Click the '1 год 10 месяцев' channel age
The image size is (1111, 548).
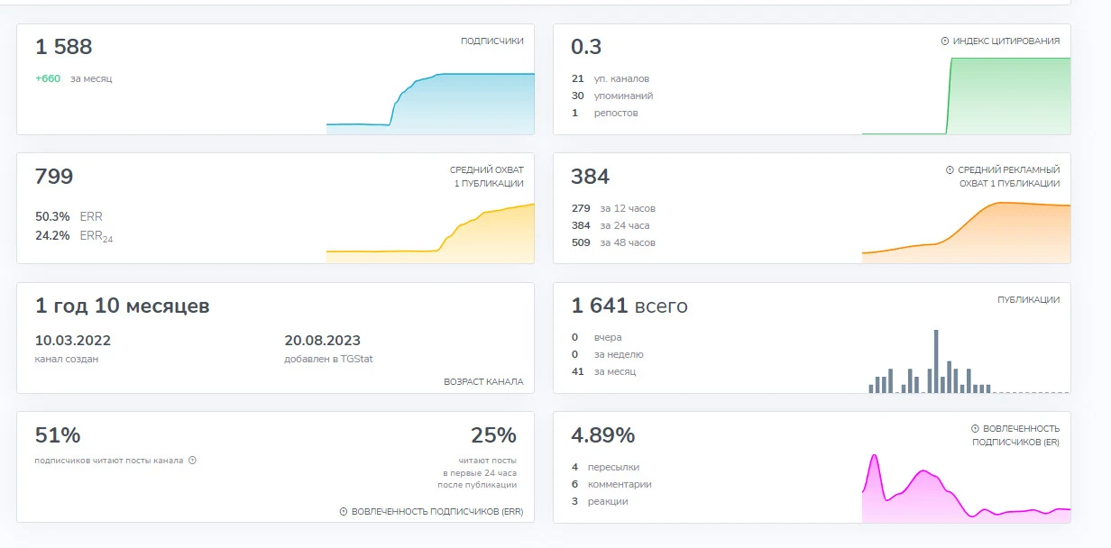click(122, 306)
